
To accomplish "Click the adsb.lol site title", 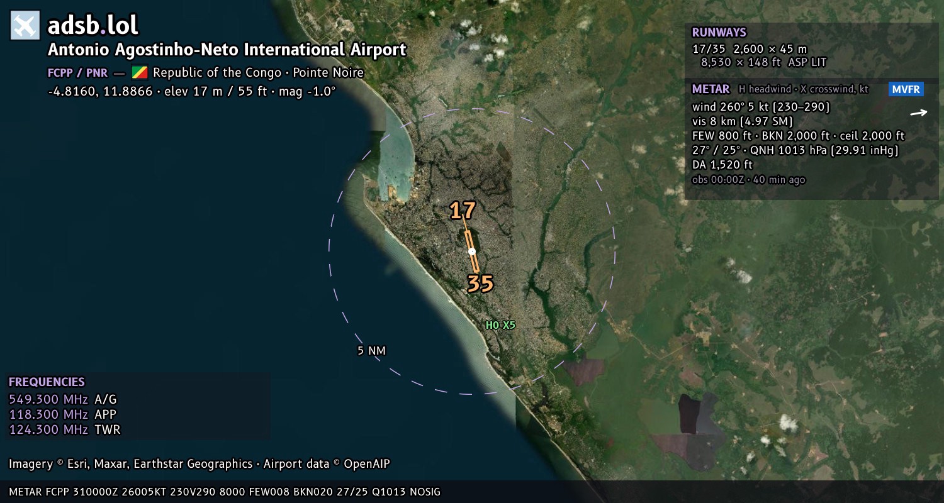I will point(93,25).
